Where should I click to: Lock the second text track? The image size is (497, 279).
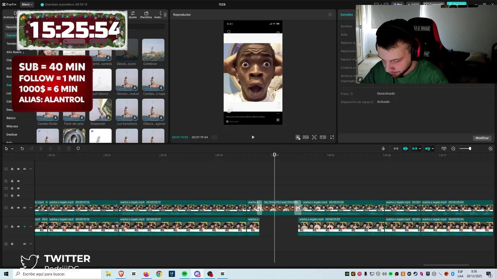tap(12, 196)
